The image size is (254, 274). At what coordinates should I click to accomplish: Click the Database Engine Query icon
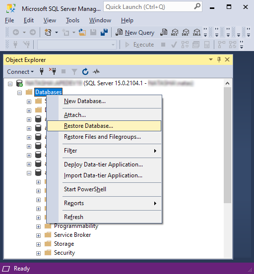pyautogui.click(x=164, y=33)
